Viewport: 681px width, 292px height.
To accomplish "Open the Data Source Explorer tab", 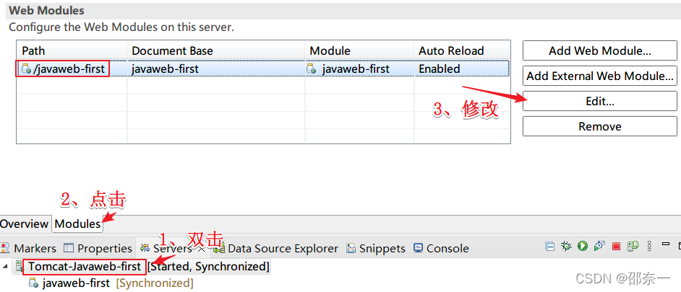I will (276, 249).
